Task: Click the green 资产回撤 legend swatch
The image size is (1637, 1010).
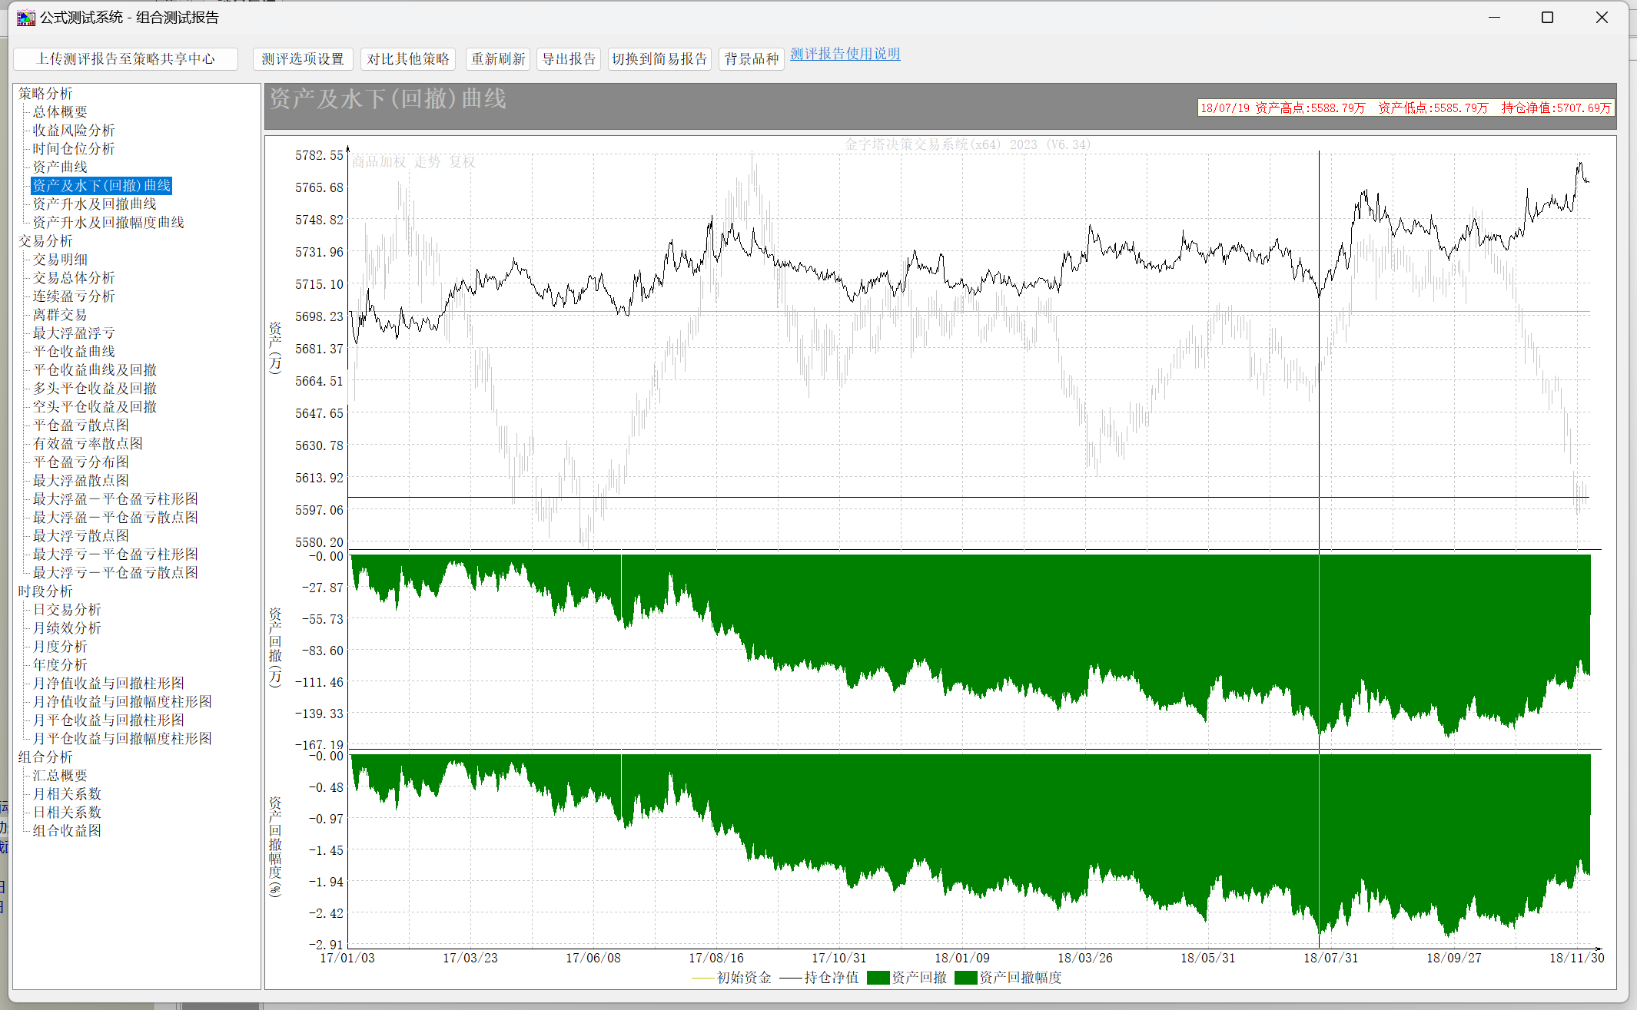Action: tap(878, 978)
